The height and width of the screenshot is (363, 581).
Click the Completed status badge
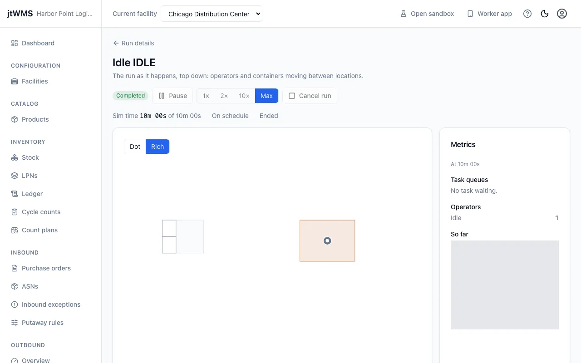tap(130, 96)
